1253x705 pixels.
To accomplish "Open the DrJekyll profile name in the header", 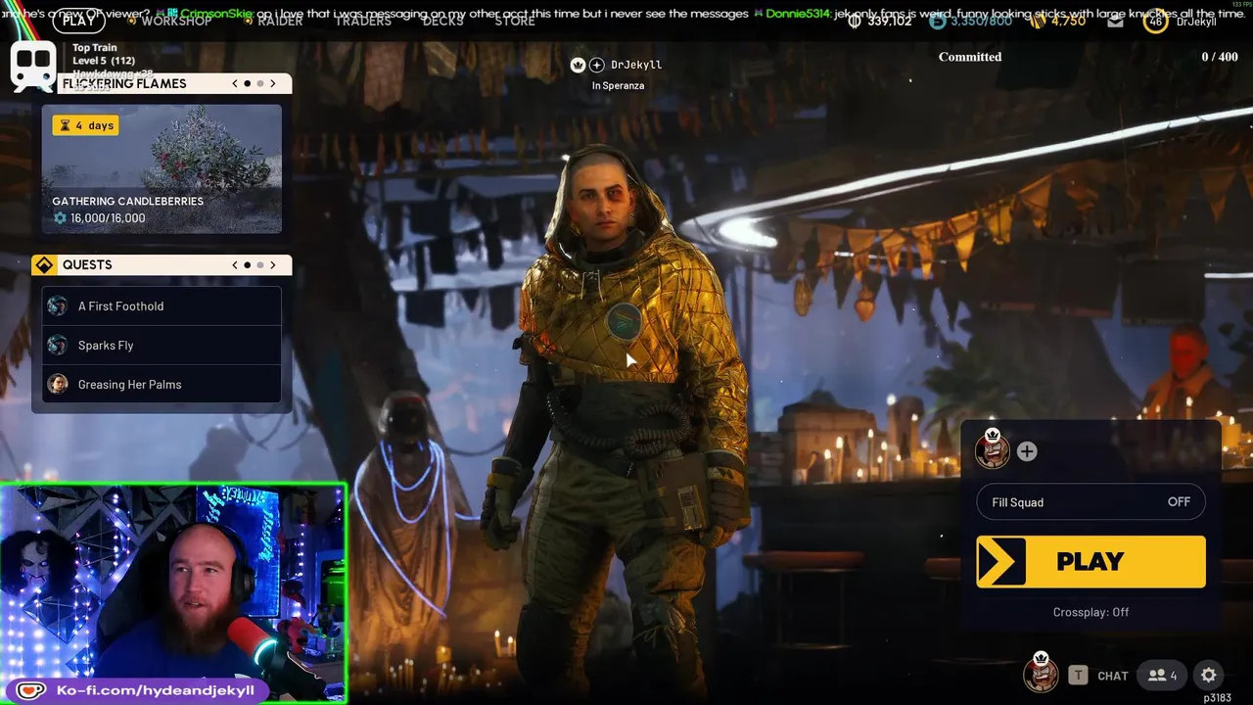I will (x=1196, y=22).
